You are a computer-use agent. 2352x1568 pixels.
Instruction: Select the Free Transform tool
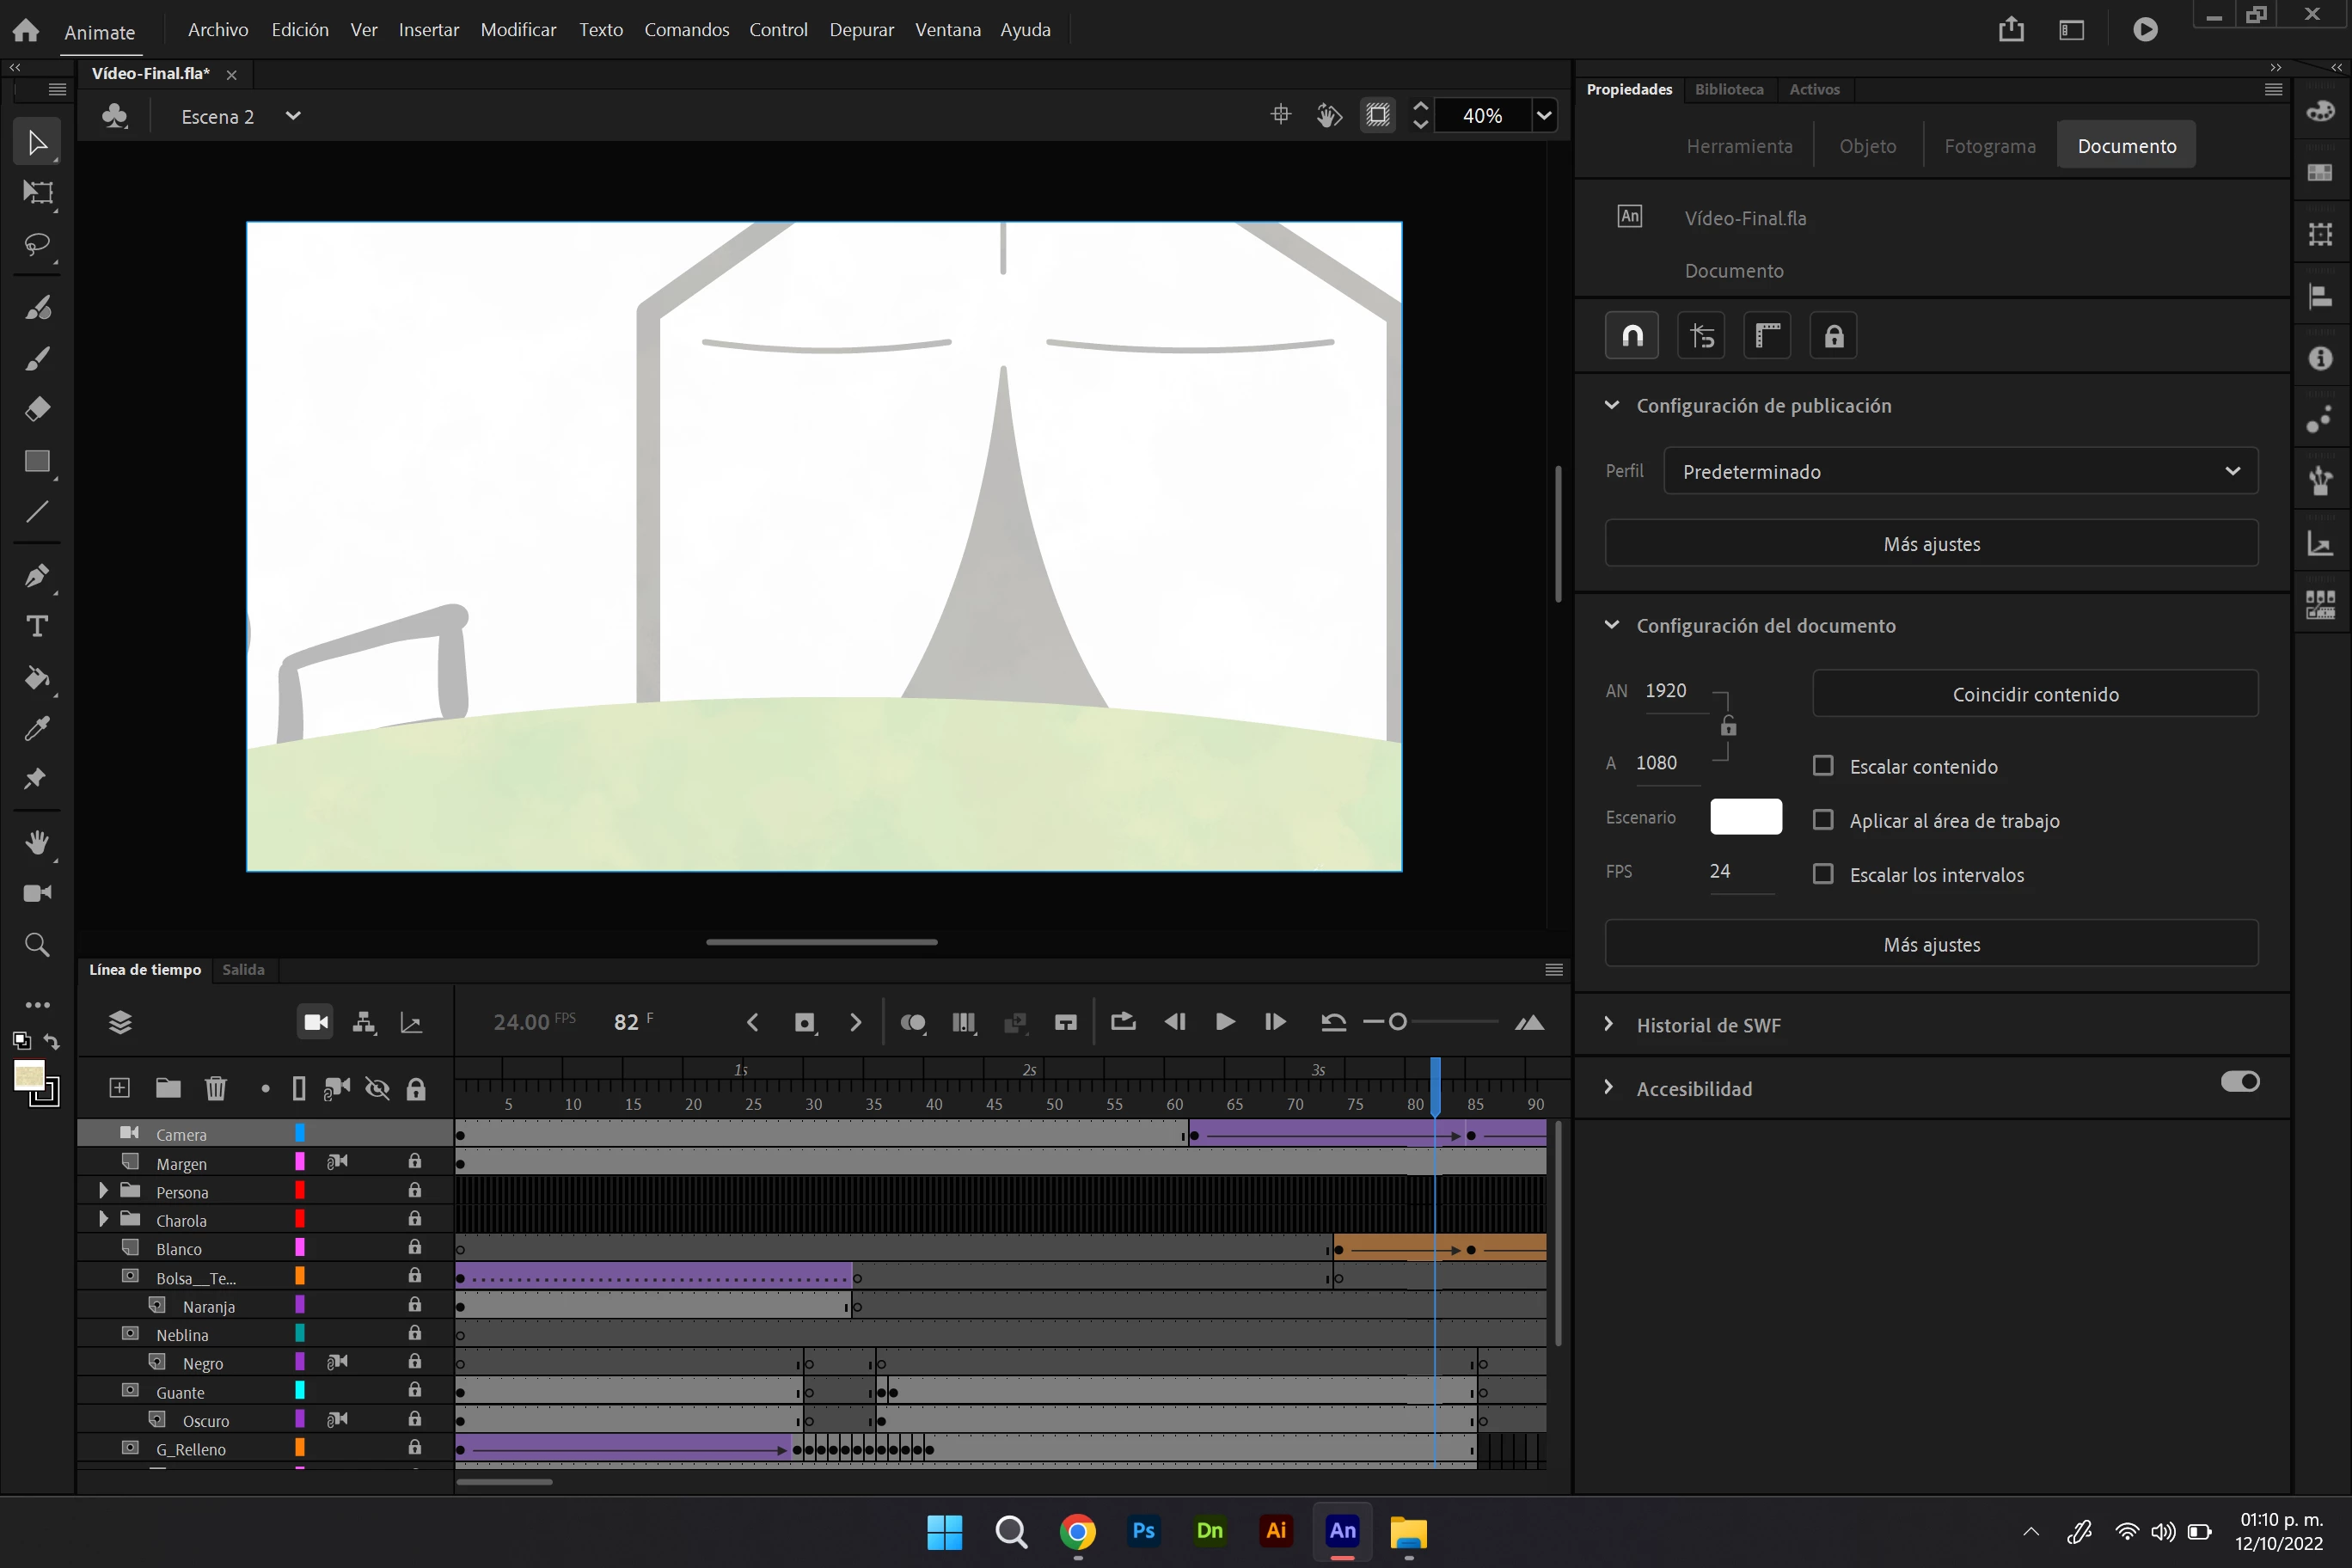click(38, 192)
